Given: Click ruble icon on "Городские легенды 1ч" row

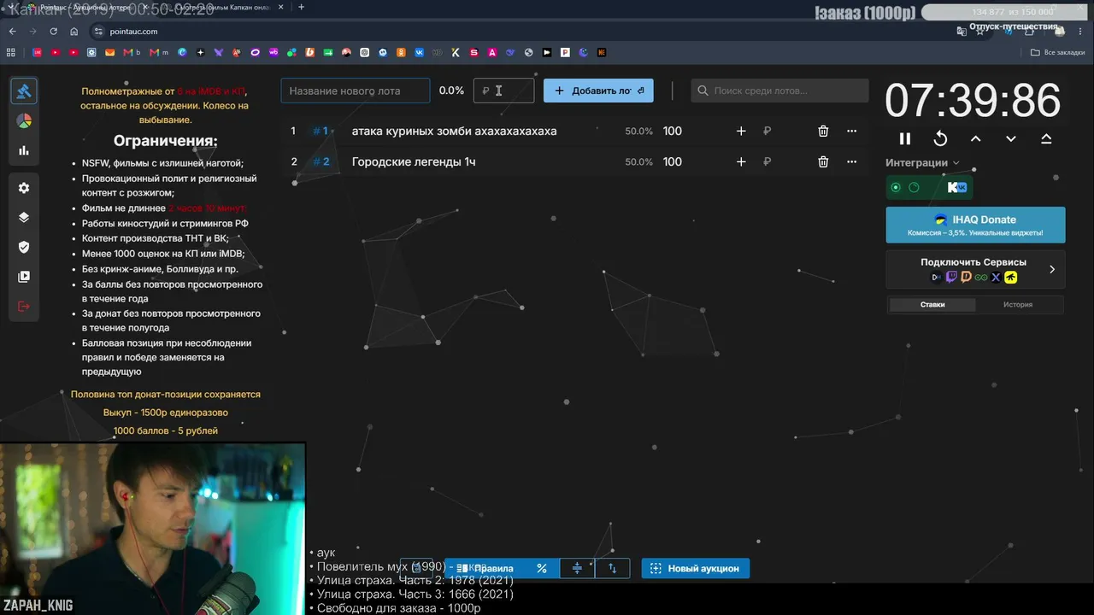Looking at the screenshot, I should 767,161.
